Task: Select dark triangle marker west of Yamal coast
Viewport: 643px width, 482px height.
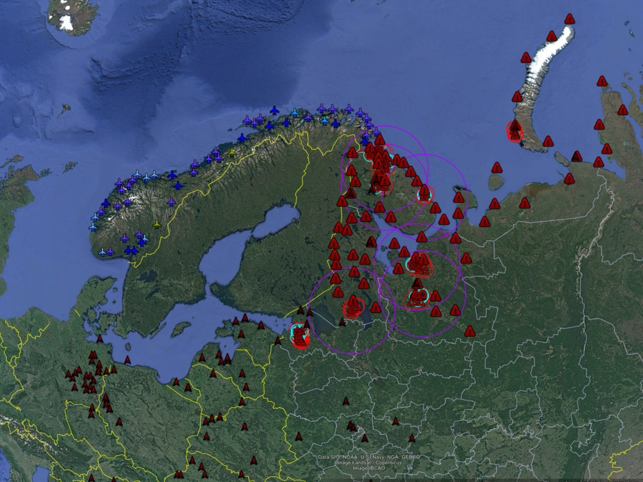Action: coord(577,156)
